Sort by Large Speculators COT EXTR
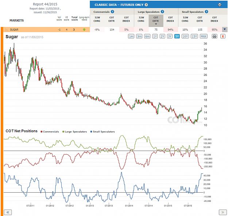The height and width of the screenshot is (216, 228). pyautogui.click(x=156, y=21)
